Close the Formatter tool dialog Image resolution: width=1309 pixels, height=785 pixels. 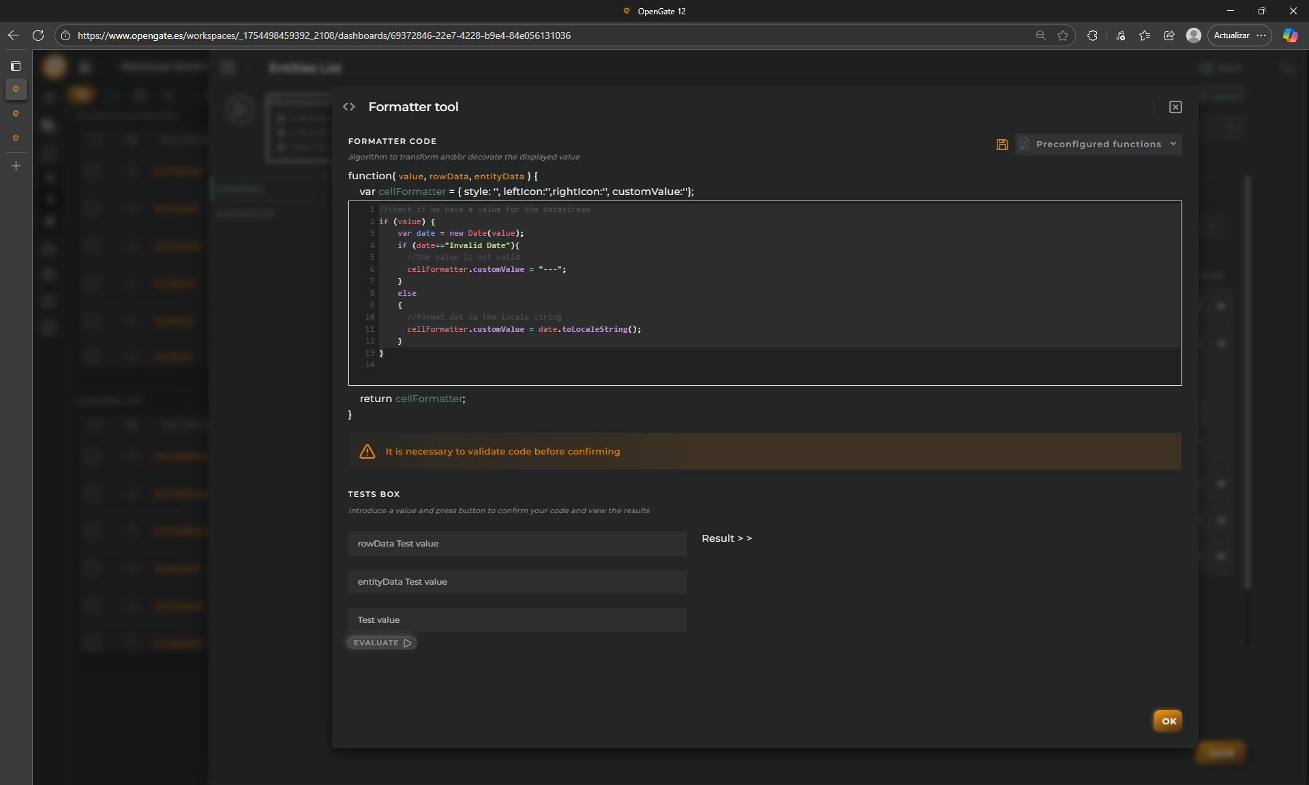[1175, 107]
